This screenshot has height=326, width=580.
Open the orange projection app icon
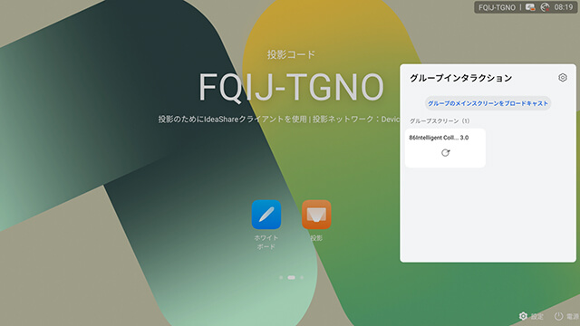click(316, 215)
